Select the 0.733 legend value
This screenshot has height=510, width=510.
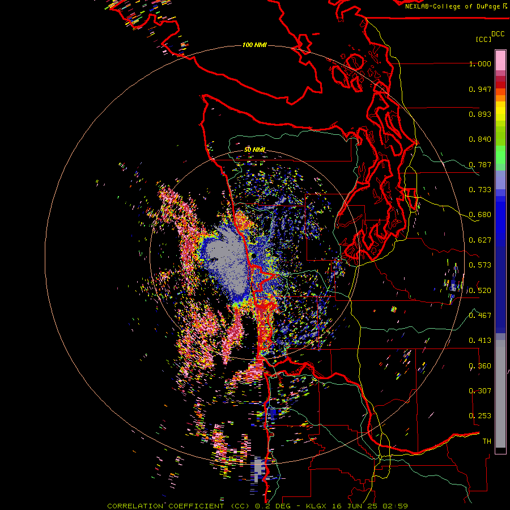point(480,190)
